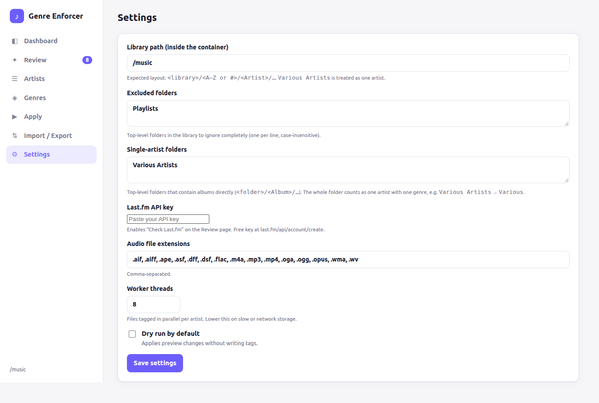The width and height of the screenshot is (599, 403).
Task: Click the Audio file extensions field
Action: [348, 259]
